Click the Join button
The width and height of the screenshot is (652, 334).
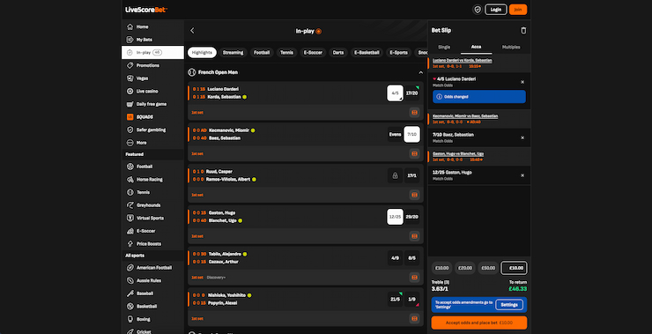[x=518, y=10]
